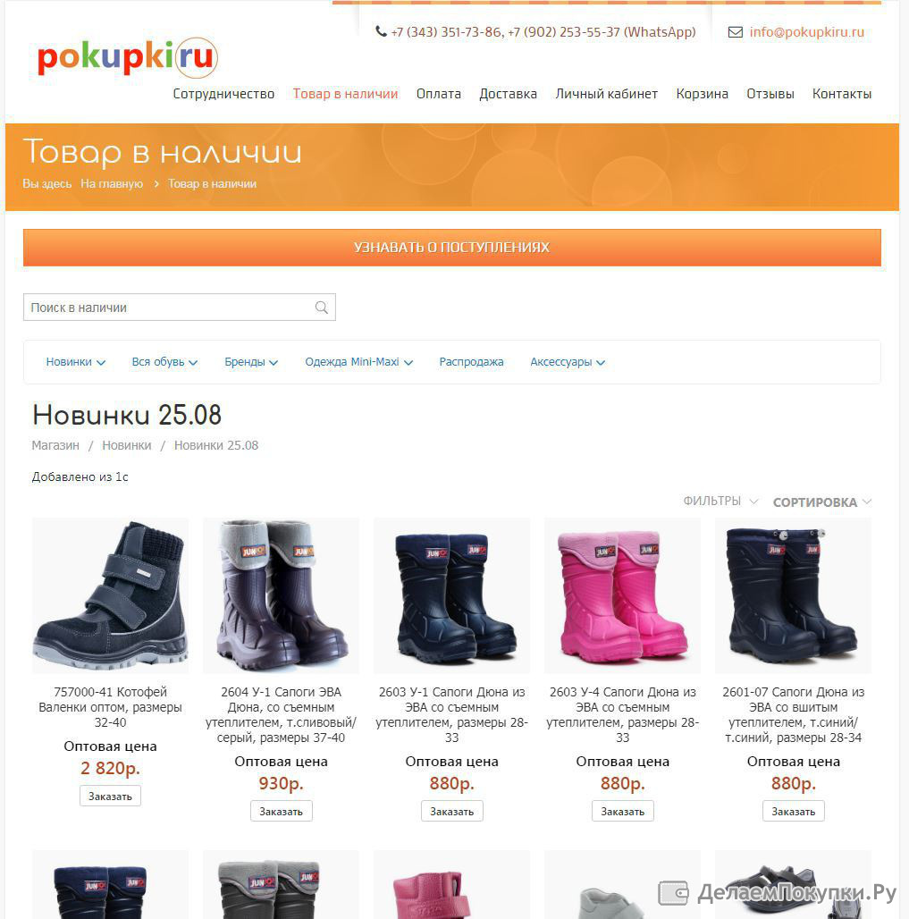Open the pink Дюна boots thumbnail

[622, 595]
